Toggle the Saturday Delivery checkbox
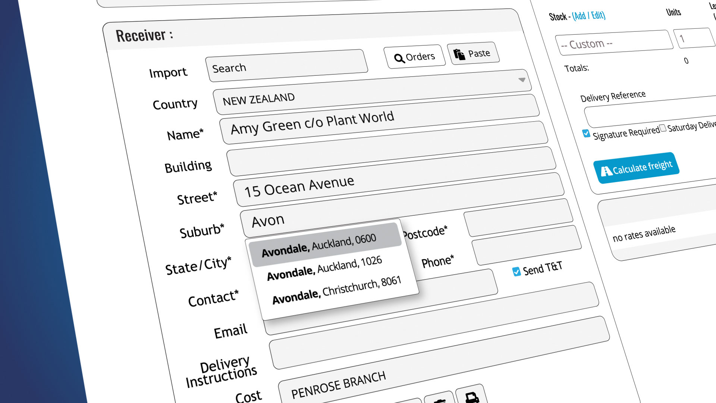The image size is (716, 403). click(x=663, y=128)
